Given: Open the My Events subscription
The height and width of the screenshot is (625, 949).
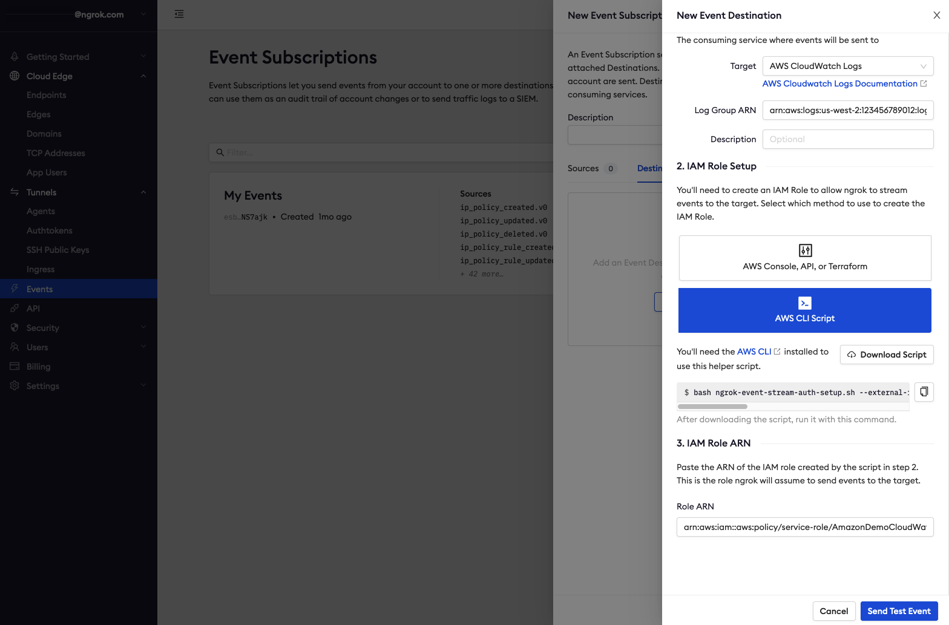Looking at the screenshot, I should point(253,195).
